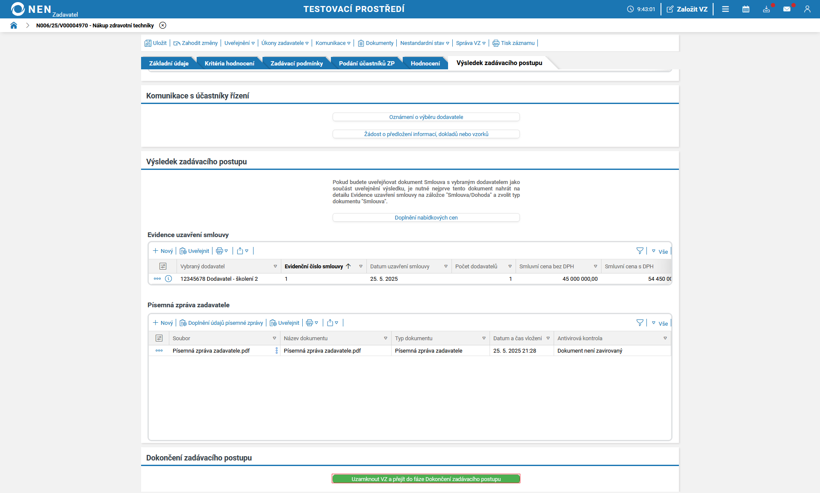820x493 pixels.
Task: Open the Správa VZ dropdown
Action: 470,43
